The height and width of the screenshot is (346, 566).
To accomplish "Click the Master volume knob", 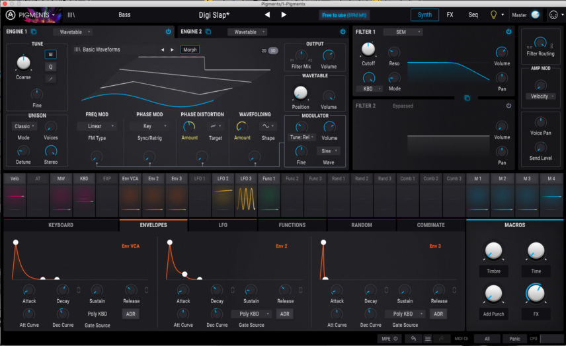I will click(x=536, y=15).
